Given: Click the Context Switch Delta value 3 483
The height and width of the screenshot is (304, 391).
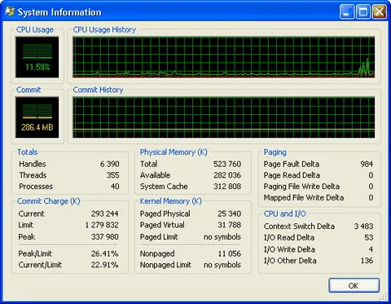Looking at the screenshot, I should [363, 227].
